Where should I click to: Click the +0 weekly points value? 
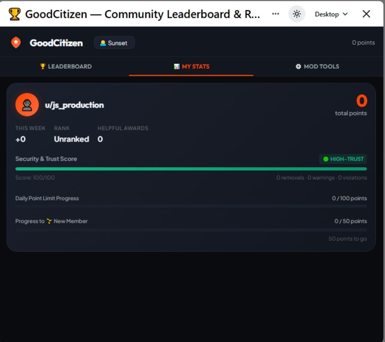click(20, 139)
